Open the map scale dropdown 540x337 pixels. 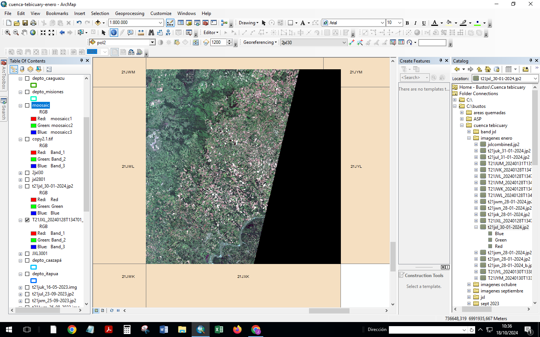pos(160,23)
